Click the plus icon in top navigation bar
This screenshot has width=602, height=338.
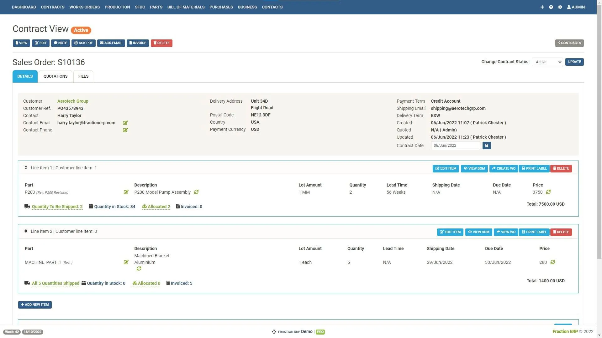point(542,7)
